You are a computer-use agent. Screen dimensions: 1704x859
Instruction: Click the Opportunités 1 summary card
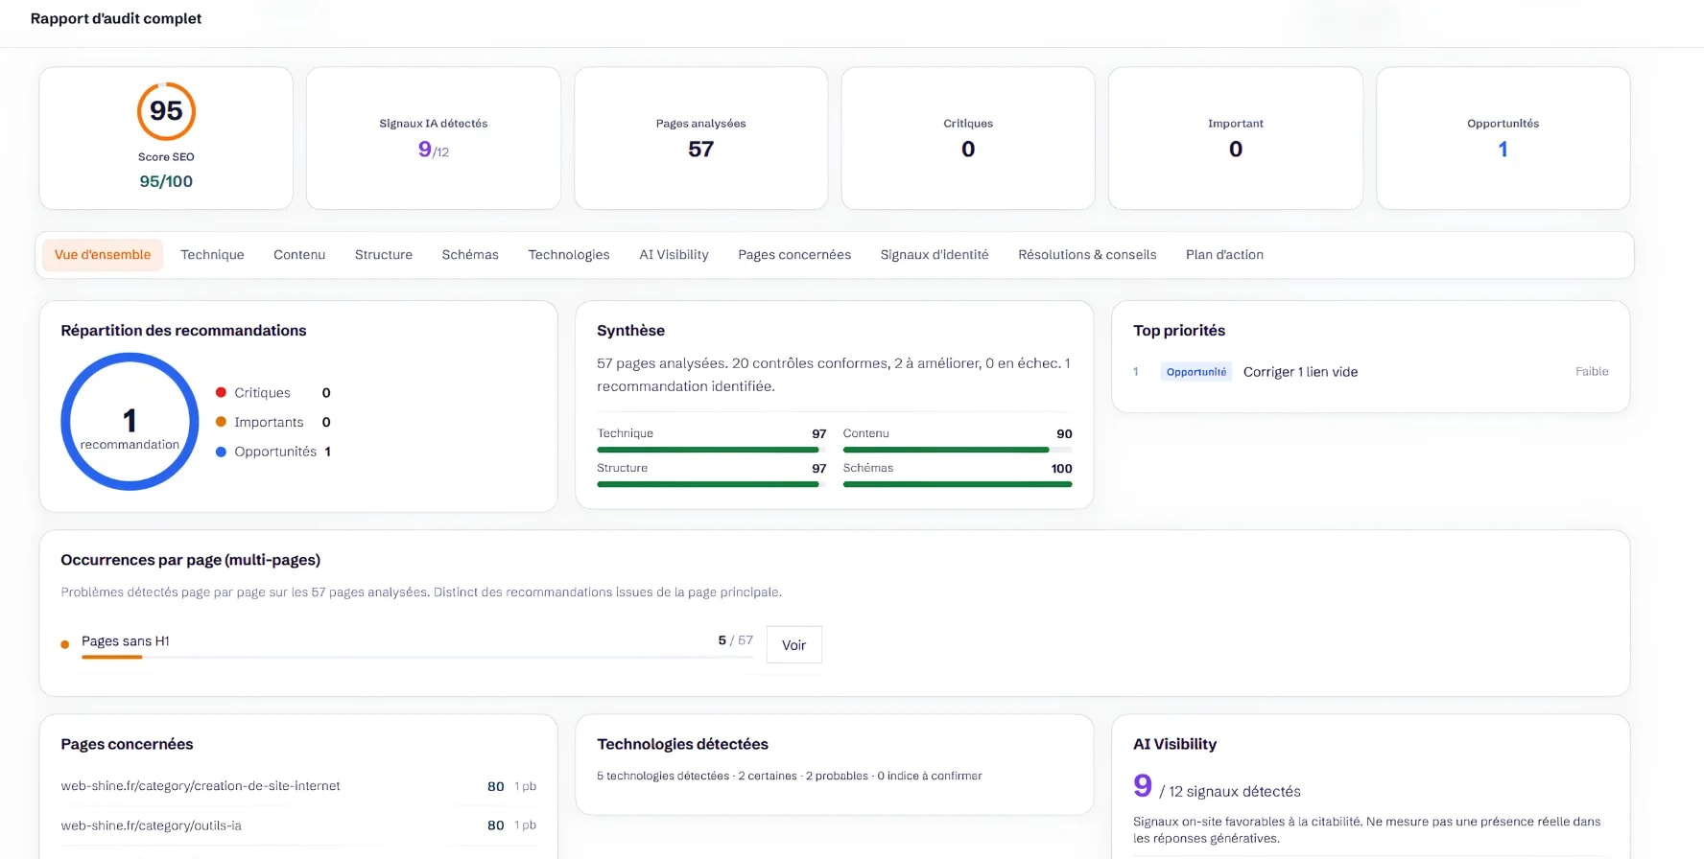point(1503,138)
